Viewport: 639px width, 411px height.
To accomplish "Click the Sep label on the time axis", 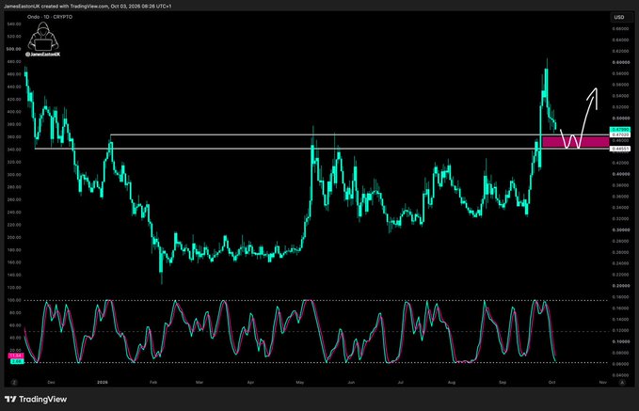I will point(503,383).
